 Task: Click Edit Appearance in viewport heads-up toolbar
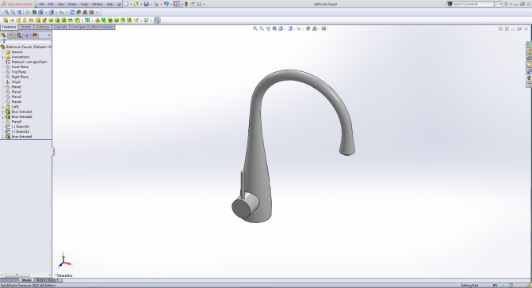[308, 28]
